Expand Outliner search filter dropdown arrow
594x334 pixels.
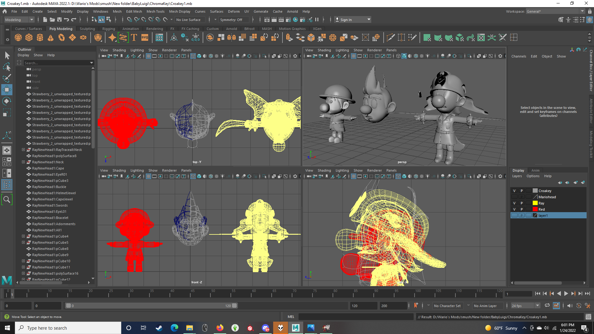(x=92, y=63)
